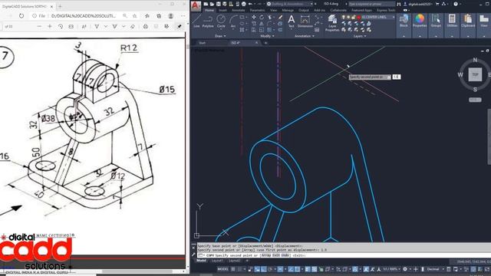491x276 pixels.
Task: Close the DigitalCADD Solutions browser tab
Action: pyautogui.click(x=51, y=6)
